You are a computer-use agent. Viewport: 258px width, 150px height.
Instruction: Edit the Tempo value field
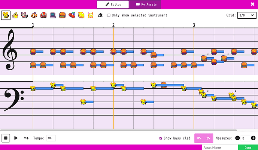point(51,138)
